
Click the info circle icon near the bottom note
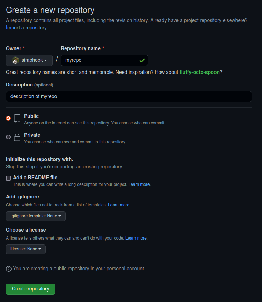(8, 269)
